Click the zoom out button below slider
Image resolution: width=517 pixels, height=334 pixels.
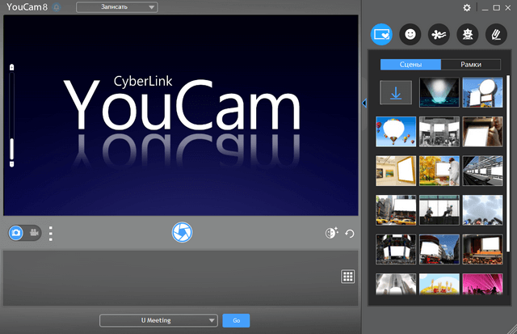(12, 164)
